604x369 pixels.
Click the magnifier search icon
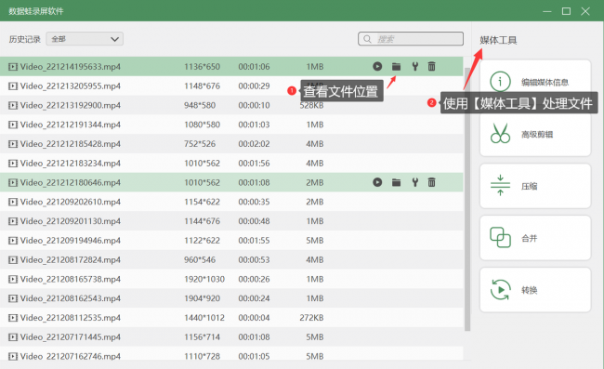367,39
